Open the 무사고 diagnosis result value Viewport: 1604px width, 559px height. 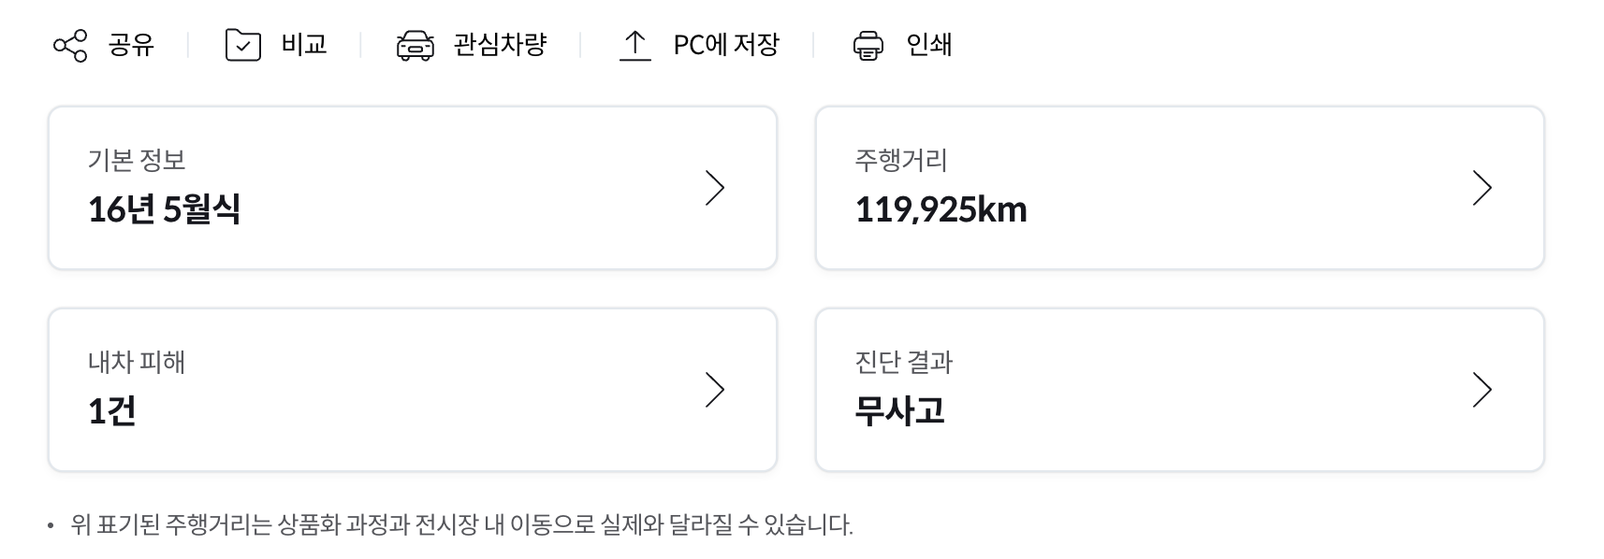point(900,411)
